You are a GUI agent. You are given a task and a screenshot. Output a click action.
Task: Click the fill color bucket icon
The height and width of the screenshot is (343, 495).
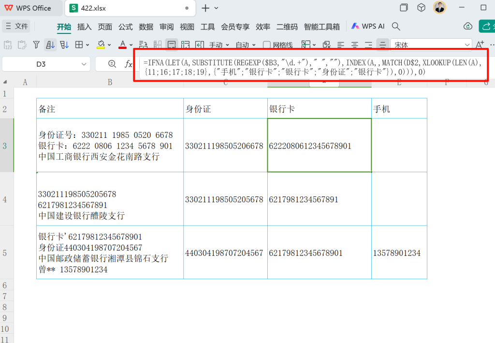(101, 45)
